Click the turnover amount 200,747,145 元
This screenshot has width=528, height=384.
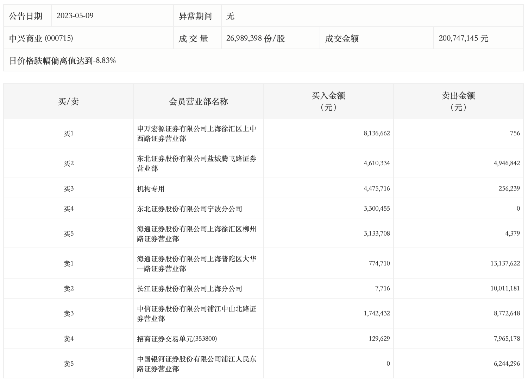(x=463, y=38)
